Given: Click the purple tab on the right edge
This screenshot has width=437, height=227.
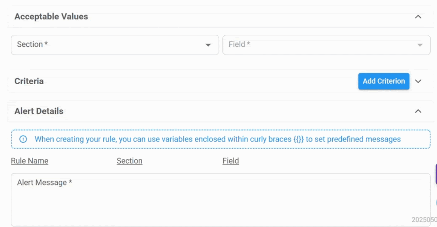Looking at the screenshot, I should (436, 174).
